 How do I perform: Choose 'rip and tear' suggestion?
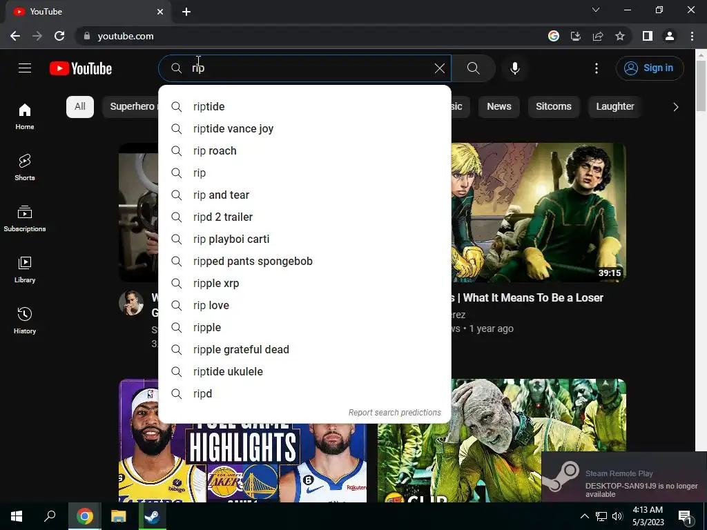[304, 195]
